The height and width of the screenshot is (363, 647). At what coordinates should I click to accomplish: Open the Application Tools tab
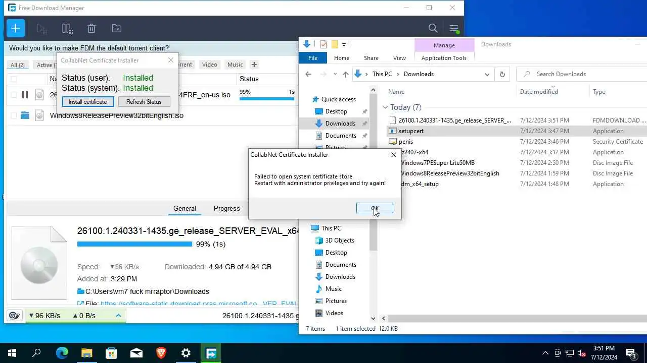click(444, 58)
